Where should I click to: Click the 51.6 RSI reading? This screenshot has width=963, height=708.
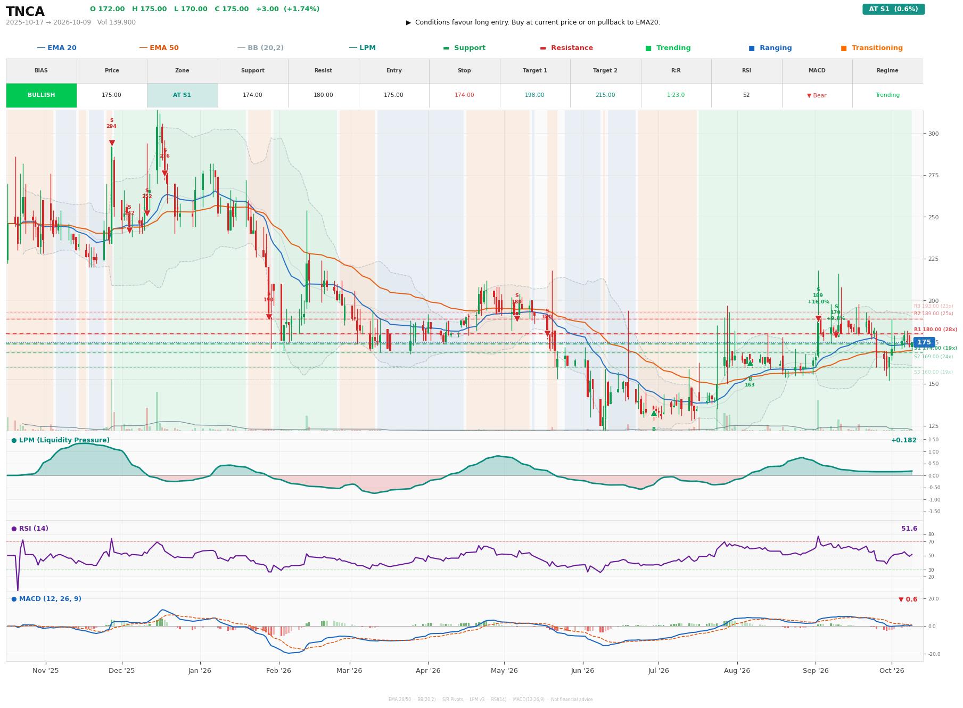tap(909, 529)
